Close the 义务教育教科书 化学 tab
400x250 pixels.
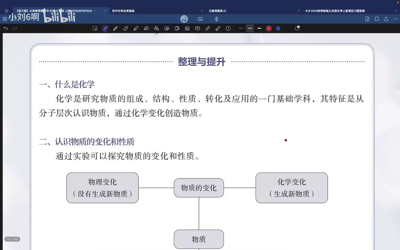(x=105, y=11)
